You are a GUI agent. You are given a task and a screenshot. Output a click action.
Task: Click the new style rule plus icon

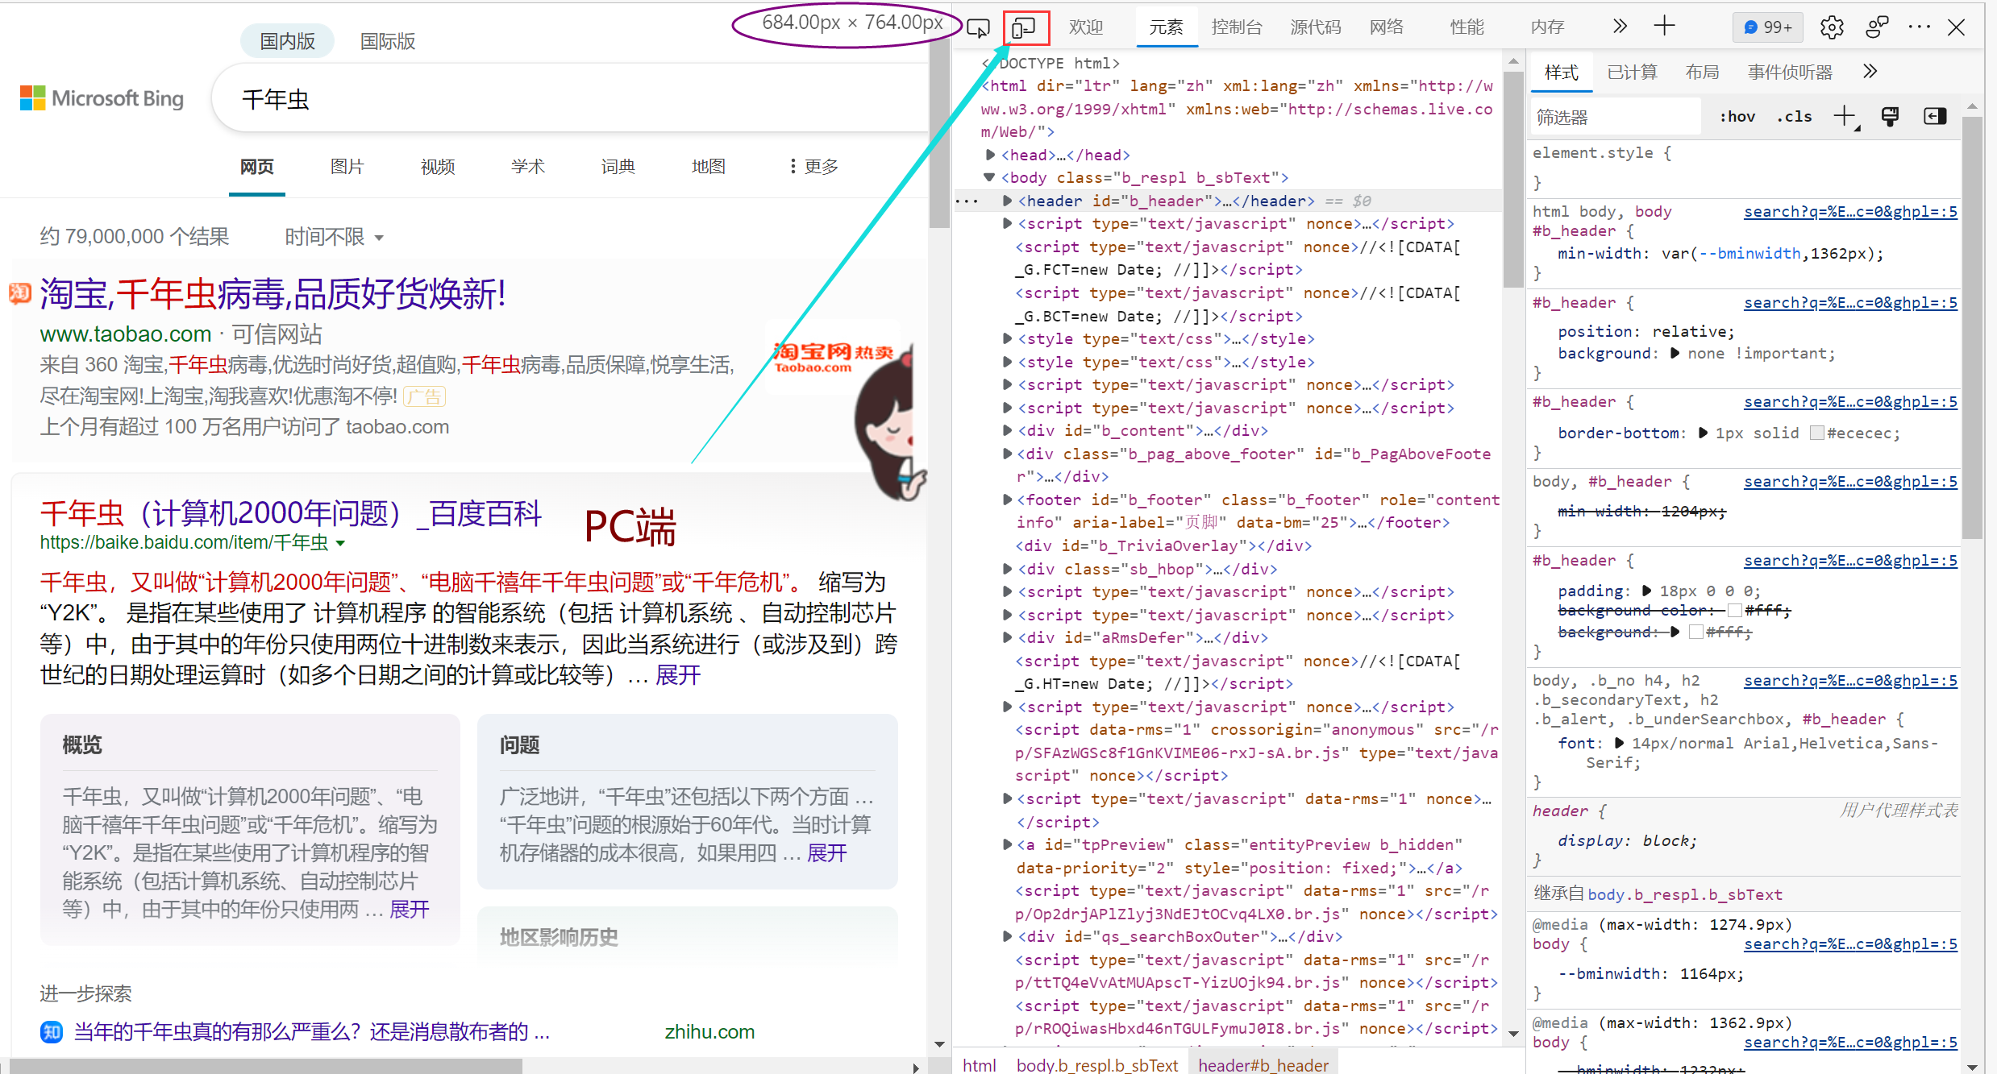1844,117
